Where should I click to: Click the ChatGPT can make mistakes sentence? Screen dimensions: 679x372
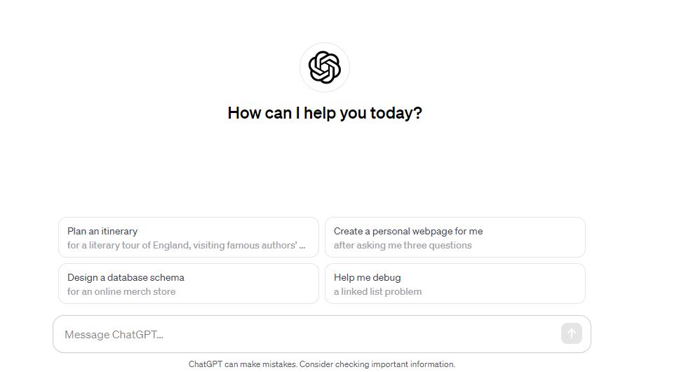click(x=243, y=364)
